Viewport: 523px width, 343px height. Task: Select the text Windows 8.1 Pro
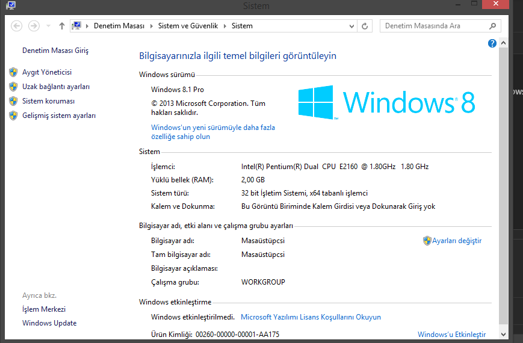click(178, 90)
